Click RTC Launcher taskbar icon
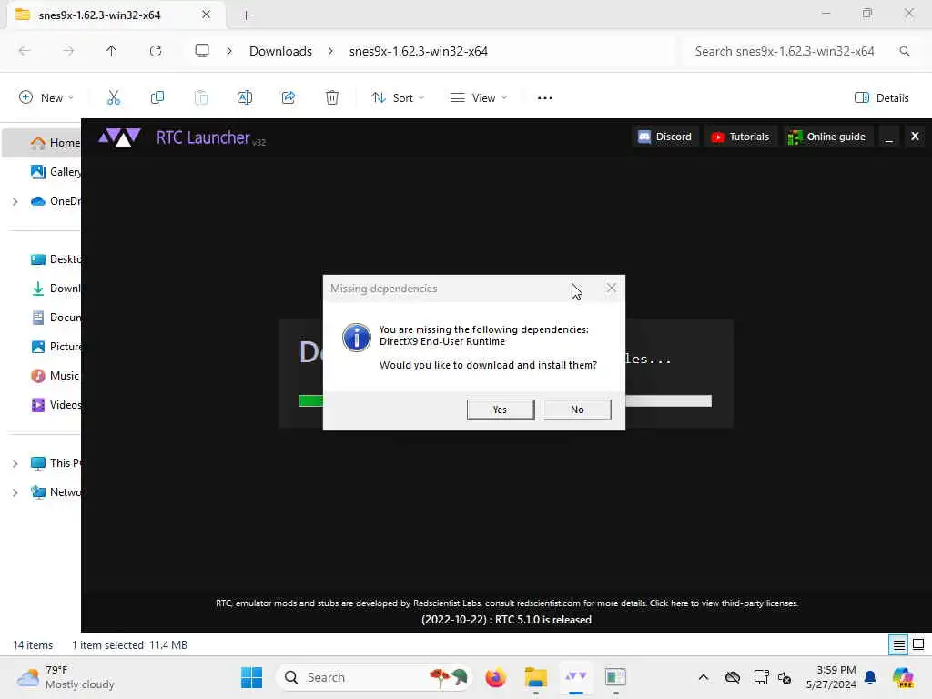Viewport: 932px width, 699px height. pyautogui.click(x=575, y=677)
